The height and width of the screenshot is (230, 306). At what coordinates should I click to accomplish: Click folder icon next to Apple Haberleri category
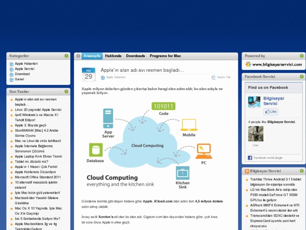11,64
